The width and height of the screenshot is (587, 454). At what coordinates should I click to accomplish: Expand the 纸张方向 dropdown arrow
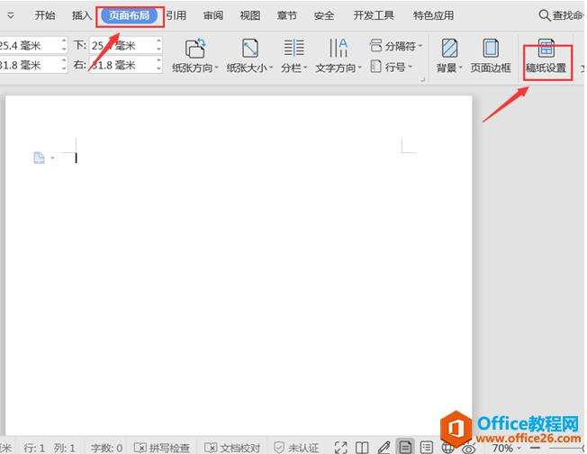216,68
